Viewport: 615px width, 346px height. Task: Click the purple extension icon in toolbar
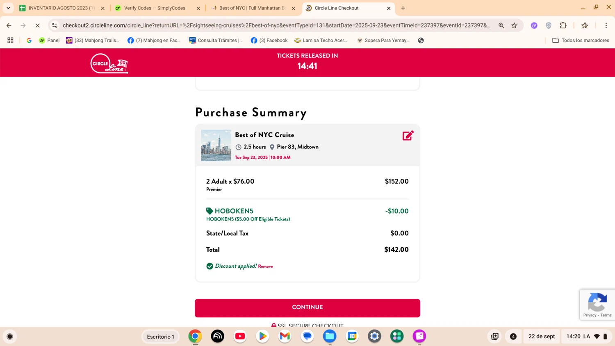click(534, 25)
